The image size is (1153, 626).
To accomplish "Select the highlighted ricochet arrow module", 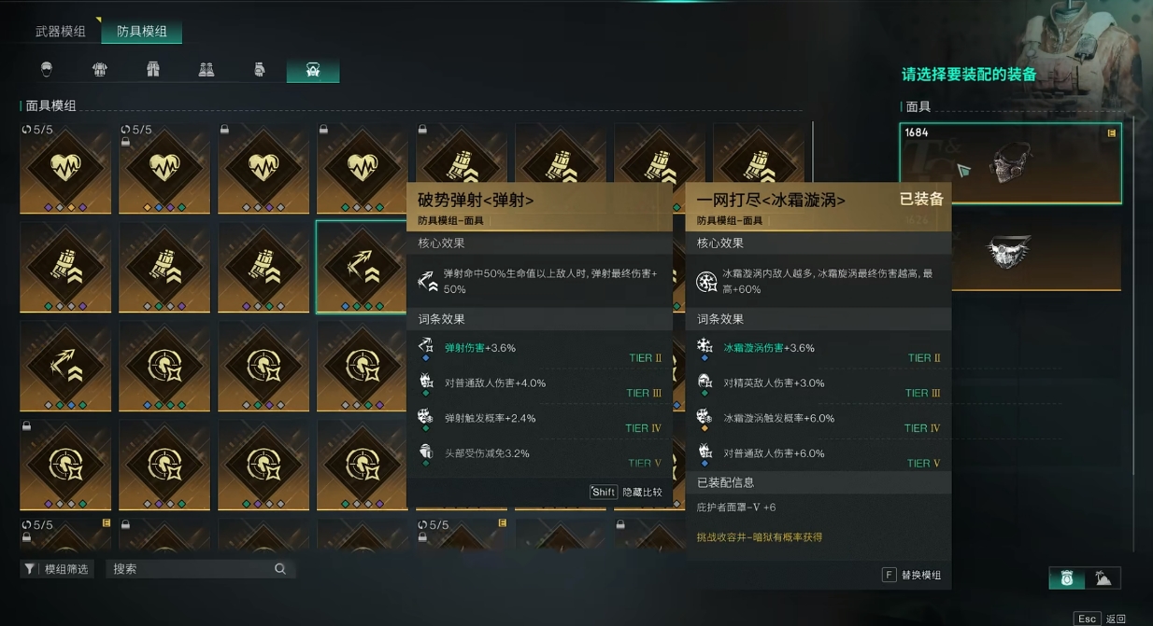I will (362, 267).
